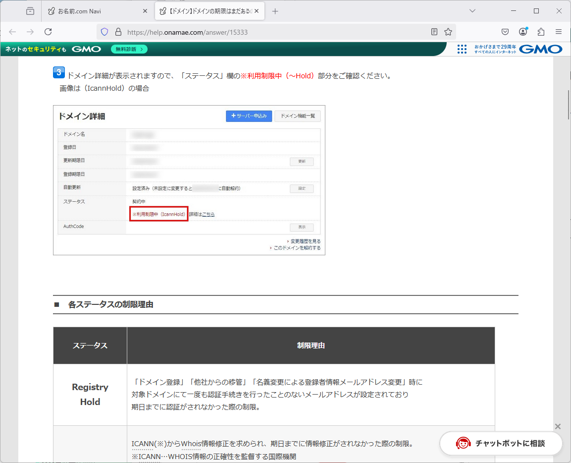
Task: Click the Firefox reload page button
Action: pyautogui.click(x=48, y=32)
